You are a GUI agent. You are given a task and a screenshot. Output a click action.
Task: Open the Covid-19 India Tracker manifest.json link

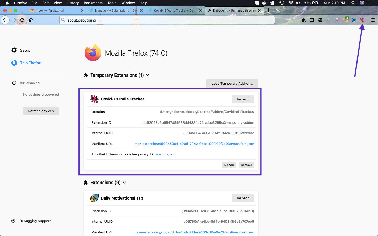[x=194, y=144]
